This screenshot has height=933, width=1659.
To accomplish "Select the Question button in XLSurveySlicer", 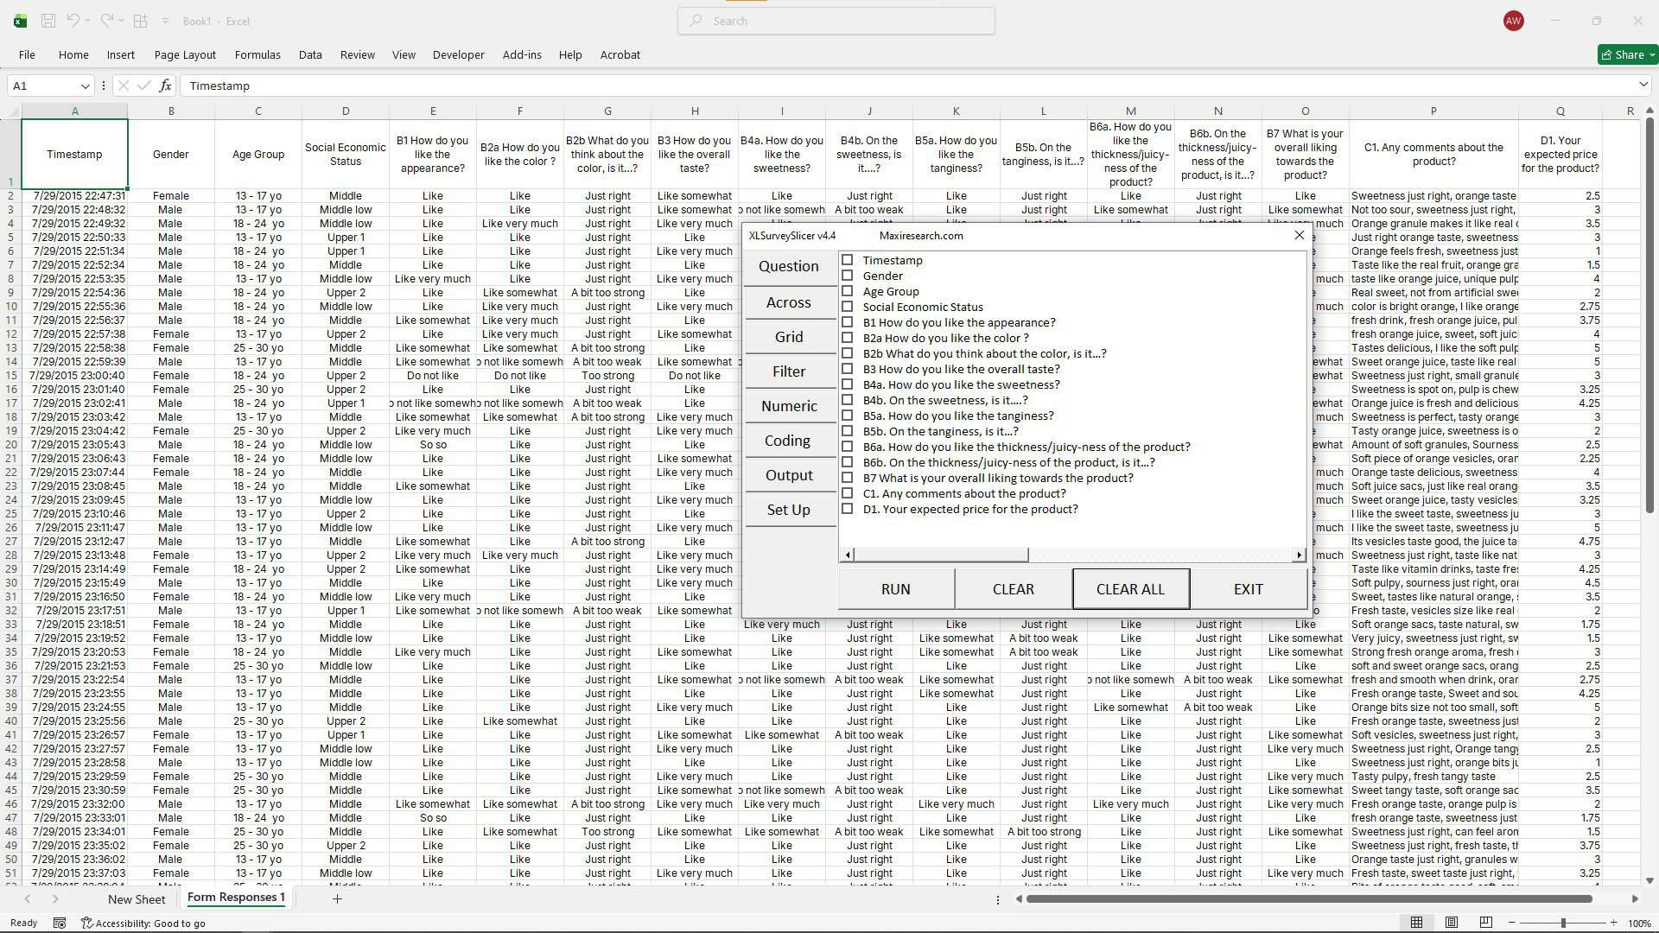I will [788, 266].
